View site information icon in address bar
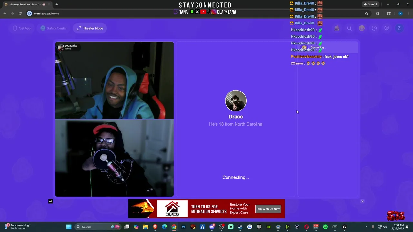 coord(29,14)
